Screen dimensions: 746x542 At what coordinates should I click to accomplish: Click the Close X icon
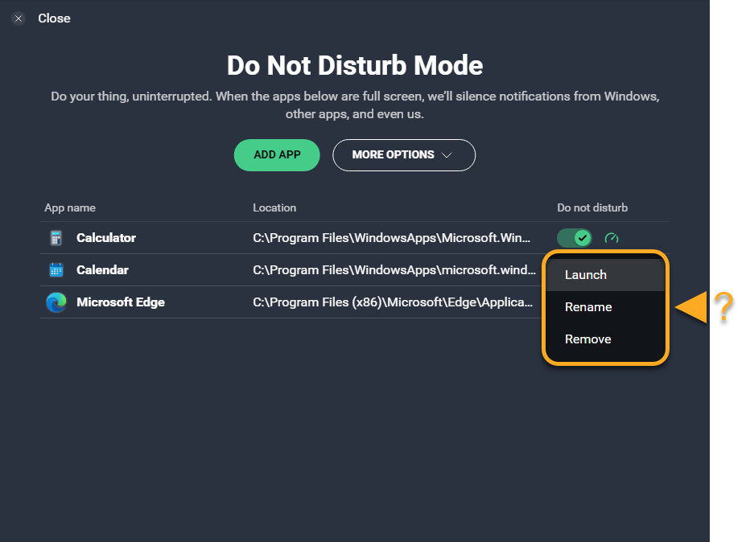click(19, 18)
